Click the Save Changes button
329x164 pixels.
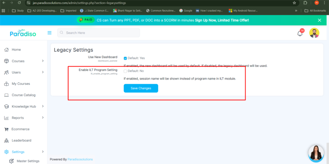pos(141,88)
